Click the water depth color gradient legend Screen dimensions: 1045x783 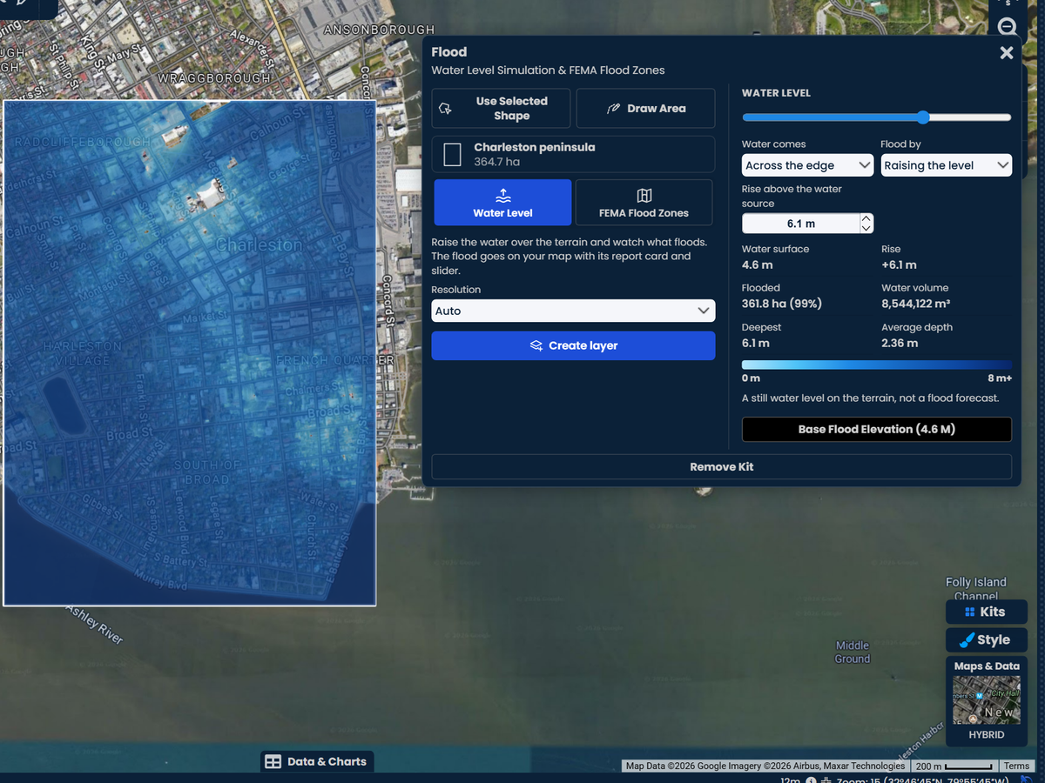pos(876,365)
